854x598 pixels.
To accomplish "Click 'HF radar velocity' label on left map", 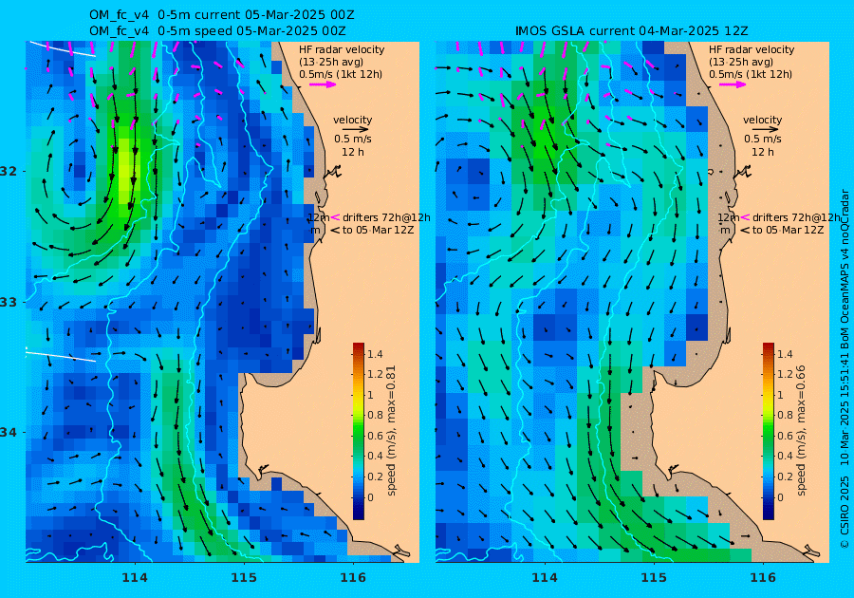I will click(x=342, y=49).
